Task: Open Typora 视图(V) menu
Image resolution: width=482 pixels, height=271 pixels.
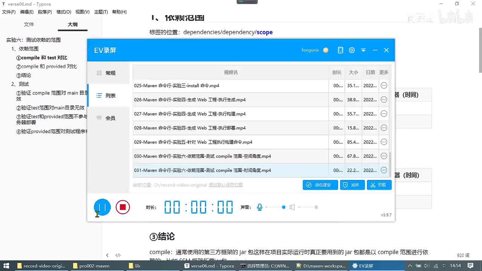Action: tap(82, 12)
